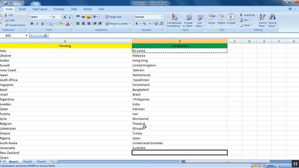Select Bottom Align icon
Screen dimensions: 299x168
(x=88, y=17)
